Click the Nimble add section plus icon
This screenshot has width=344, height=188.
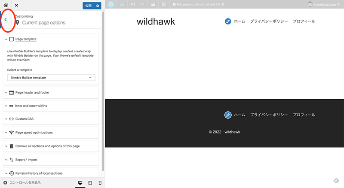pyautogui.click(x=111, y=4)
